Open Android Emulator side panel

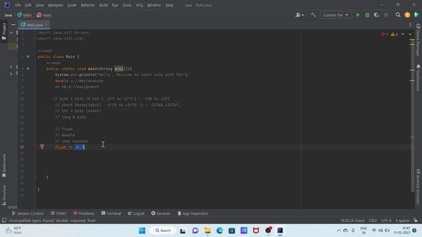pos(418,187)
